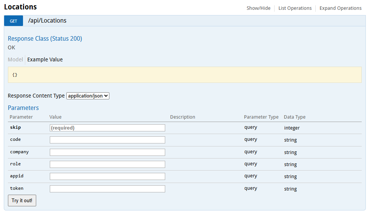
Task: Click the role parameter input field
Action: pyautogui.click(x=107, y=164)
